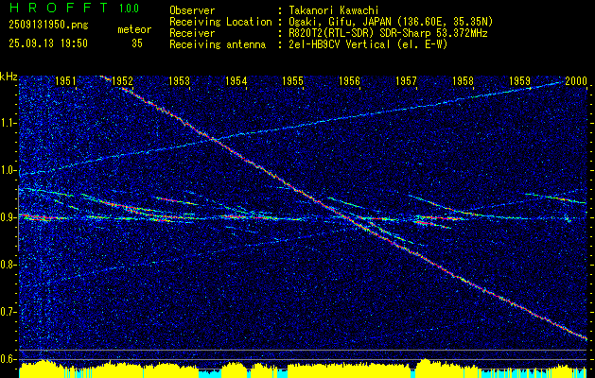Click the meteor label

pos(134,29)
